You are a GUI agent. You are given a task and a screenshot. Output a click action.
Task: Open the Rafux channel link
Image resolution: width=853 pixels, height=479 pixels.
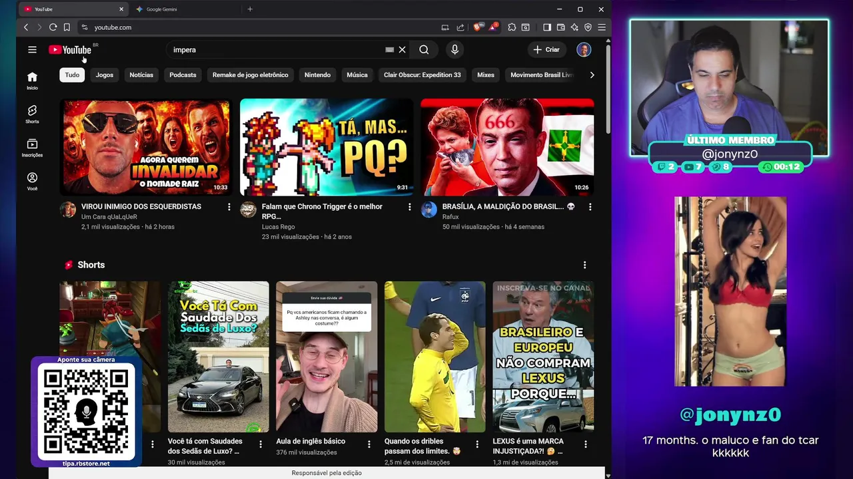450,216
